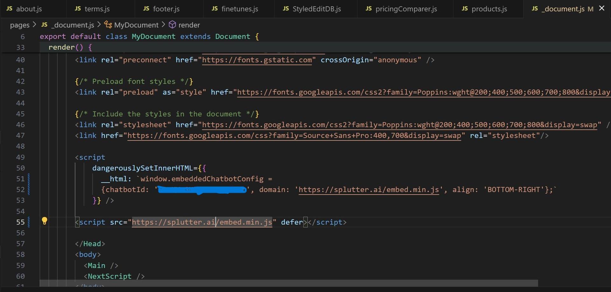Open the Poppins stylesheet URL on line 46
This screenshot has height=292, width=611.
click(x=399, y=125)
